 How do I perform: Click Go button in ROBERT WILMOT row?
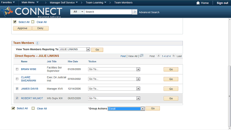[x=171, y=99]
